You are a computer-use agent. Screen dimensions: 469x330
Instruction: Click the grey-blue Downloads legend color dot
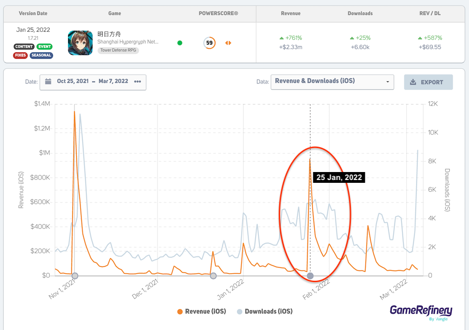coord(240,312)
